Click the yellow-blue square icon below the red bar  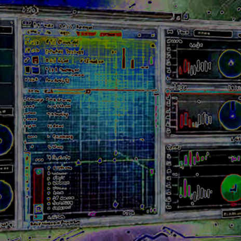38,208
